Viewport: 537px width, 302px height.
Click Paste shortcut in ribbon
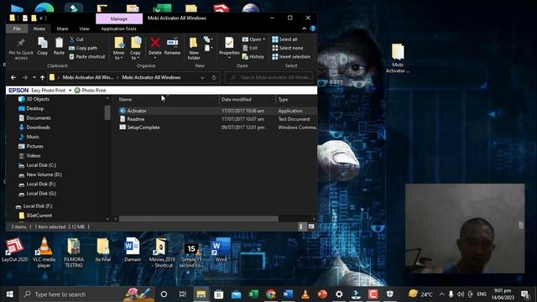pyautogui.click(x=87, y=57)
